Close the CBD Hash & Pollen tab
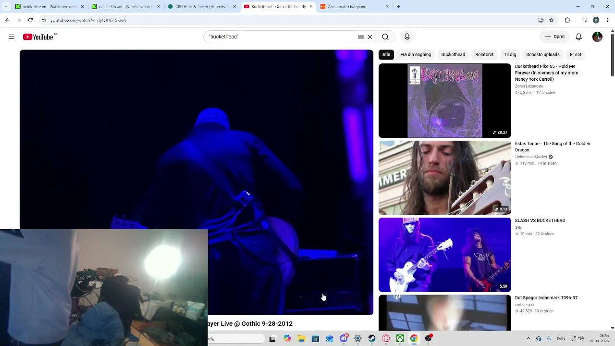This screenshot has width=615, height=346. point(235,7)
